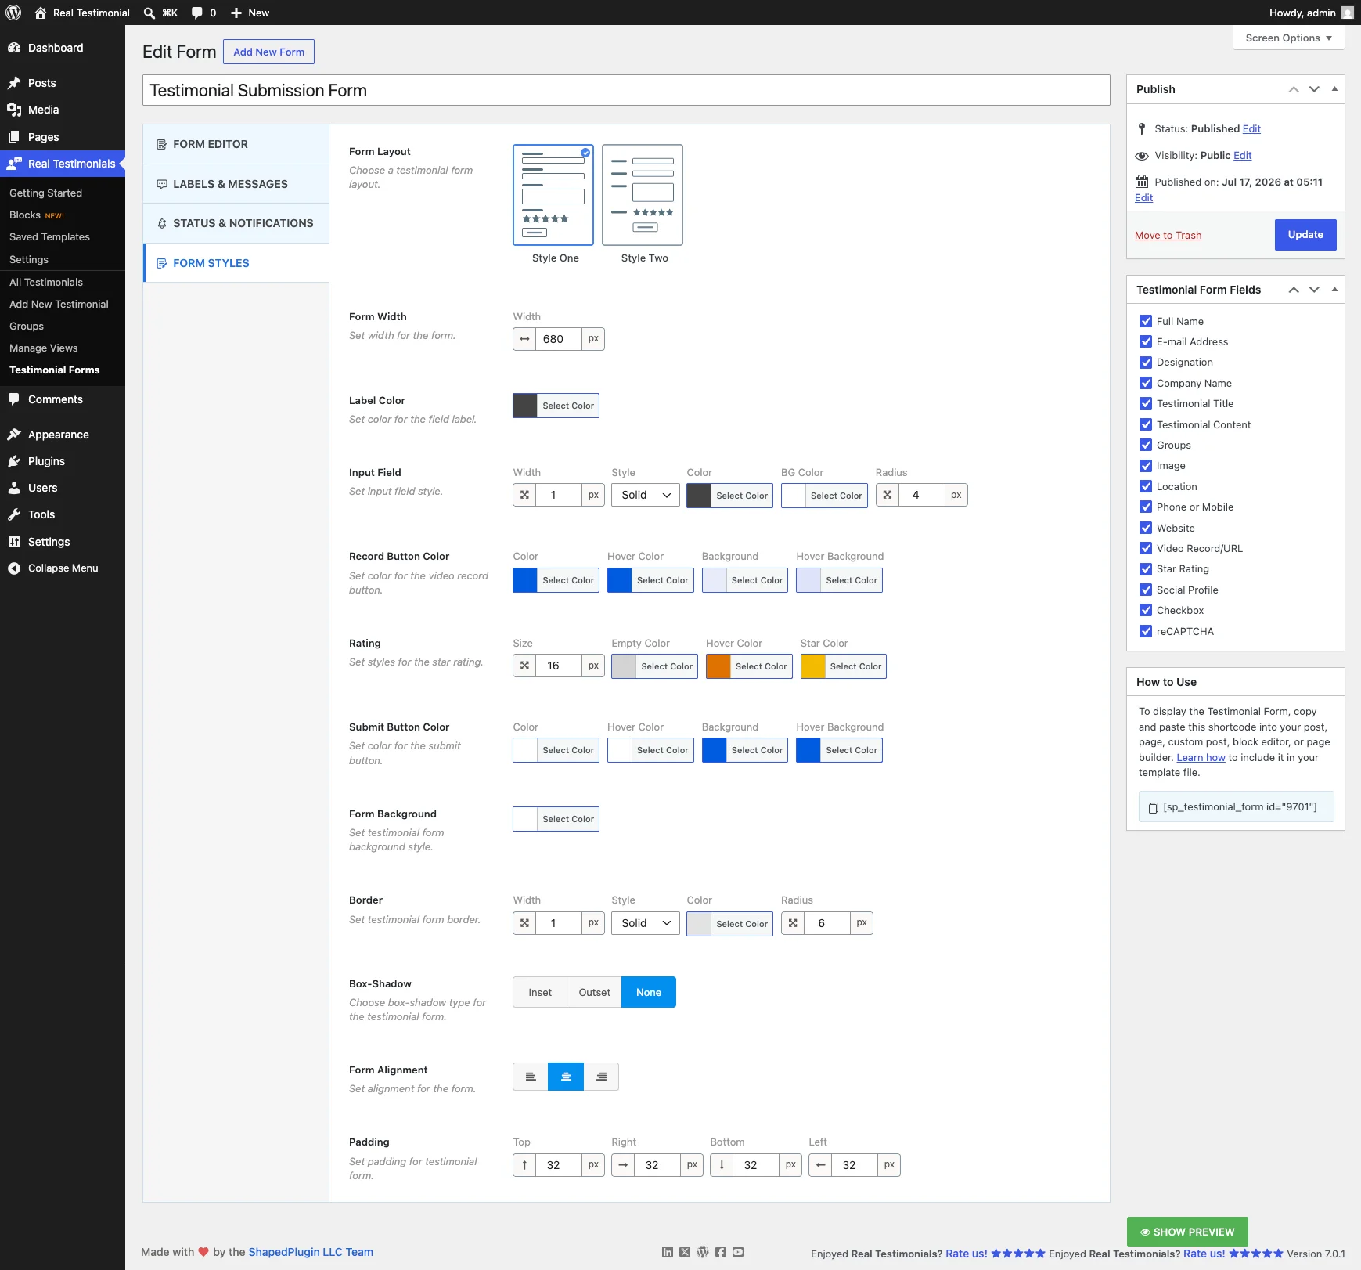Align the form to the right
1361x1270 pixels.
[x=601, y=1077]
